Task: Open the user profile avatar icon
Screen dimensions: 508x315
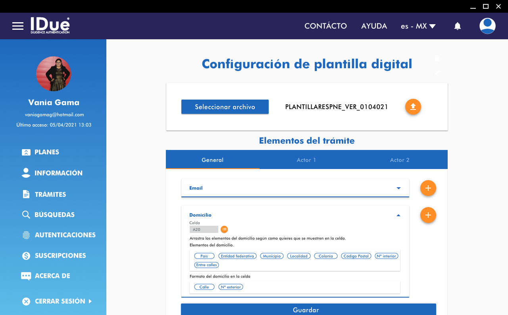Action: click(x=487, y=26)
